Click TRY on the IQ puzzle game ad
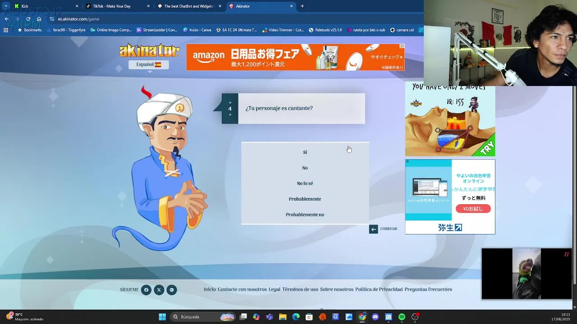The width and height of the screenshot is (577, 324). pyautogui.click(x=487, y=148)
